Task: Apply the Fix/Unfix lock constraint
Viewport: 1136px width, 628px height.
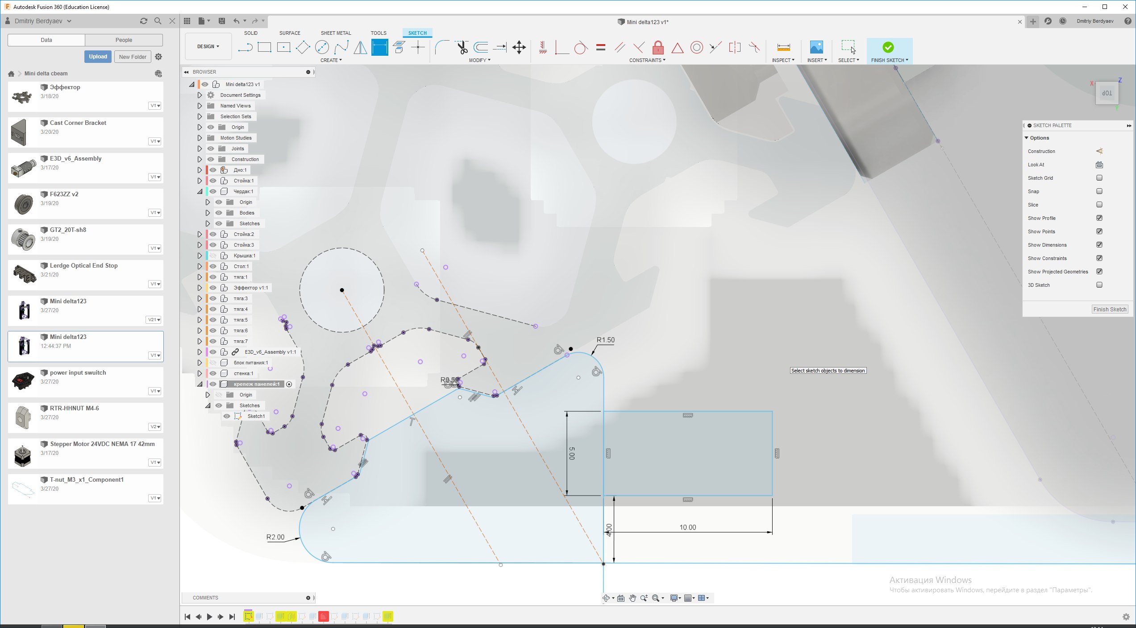Action: [x=658, y=47]
